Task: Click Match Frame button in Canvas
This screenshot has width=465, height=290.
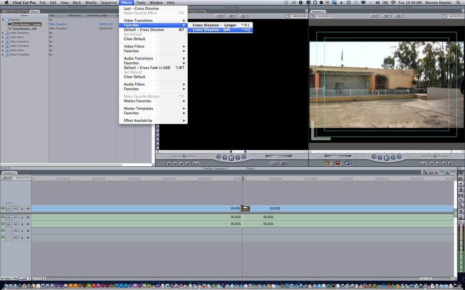Action: coord(450,163)
